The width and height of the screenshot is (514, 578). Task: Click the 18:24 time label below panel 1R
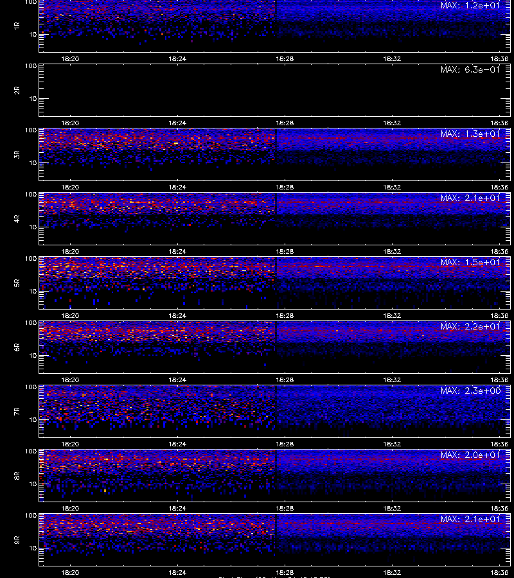pos(177,58)
